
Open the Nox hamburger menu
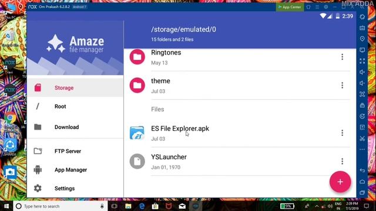(317, 7)
